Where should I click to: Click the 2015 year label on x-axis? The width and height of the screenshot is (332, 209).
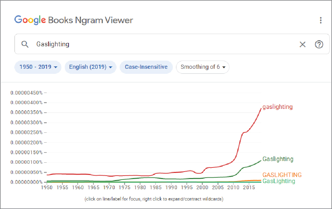pos(249,187)
